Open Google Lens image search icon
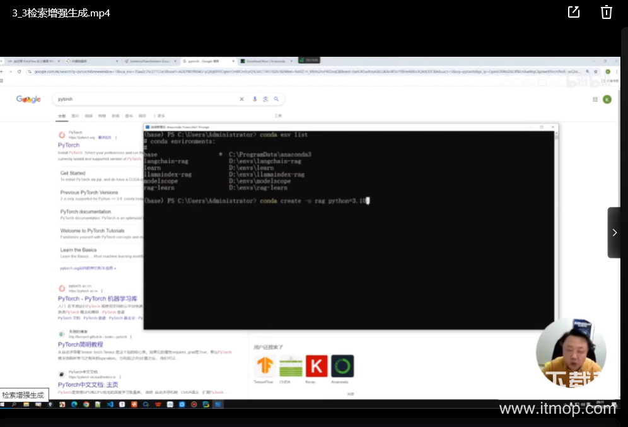 [265, 99]
